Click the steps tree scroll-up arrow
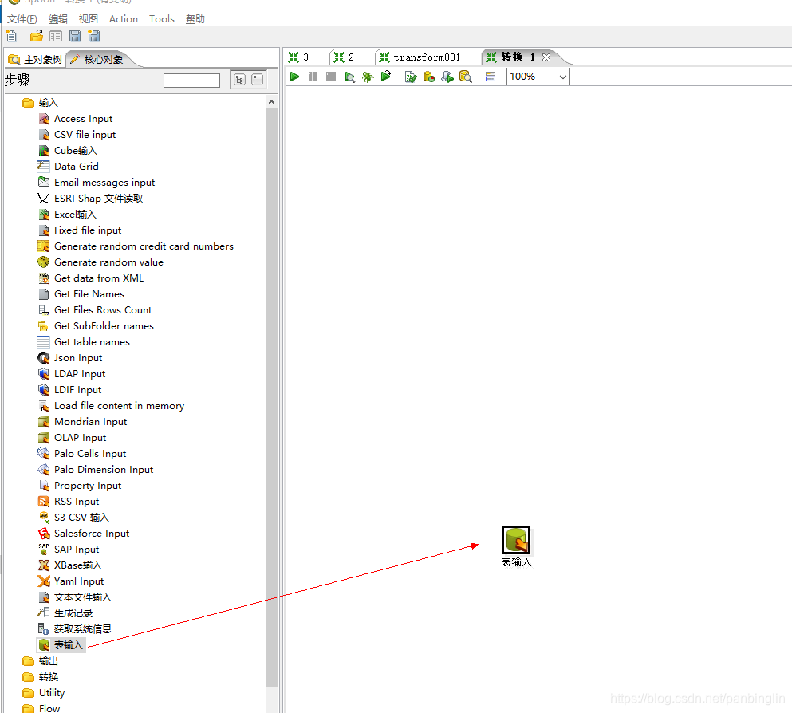This screenshot has width=792, height=713. [272, 103]
